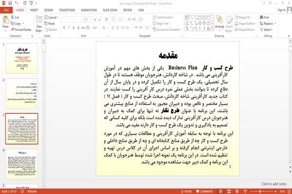The width and height of the screenshot is (292, 194).
Task: Select slide 4 thumbnail
Action: point(21,164)
